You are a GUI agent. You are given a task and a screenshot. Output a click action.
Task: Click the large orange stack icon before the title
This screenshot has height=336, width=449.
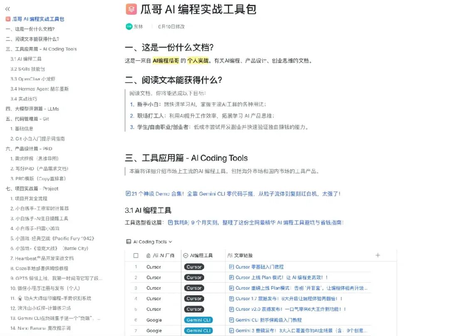(x=131, y=9)
